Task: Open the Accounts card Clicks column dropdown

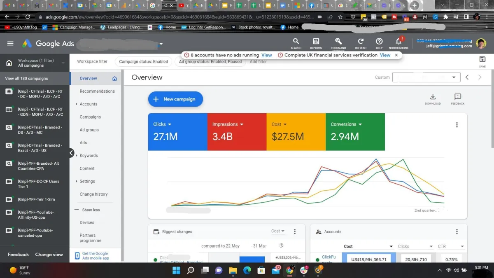Action: point(415,246)
